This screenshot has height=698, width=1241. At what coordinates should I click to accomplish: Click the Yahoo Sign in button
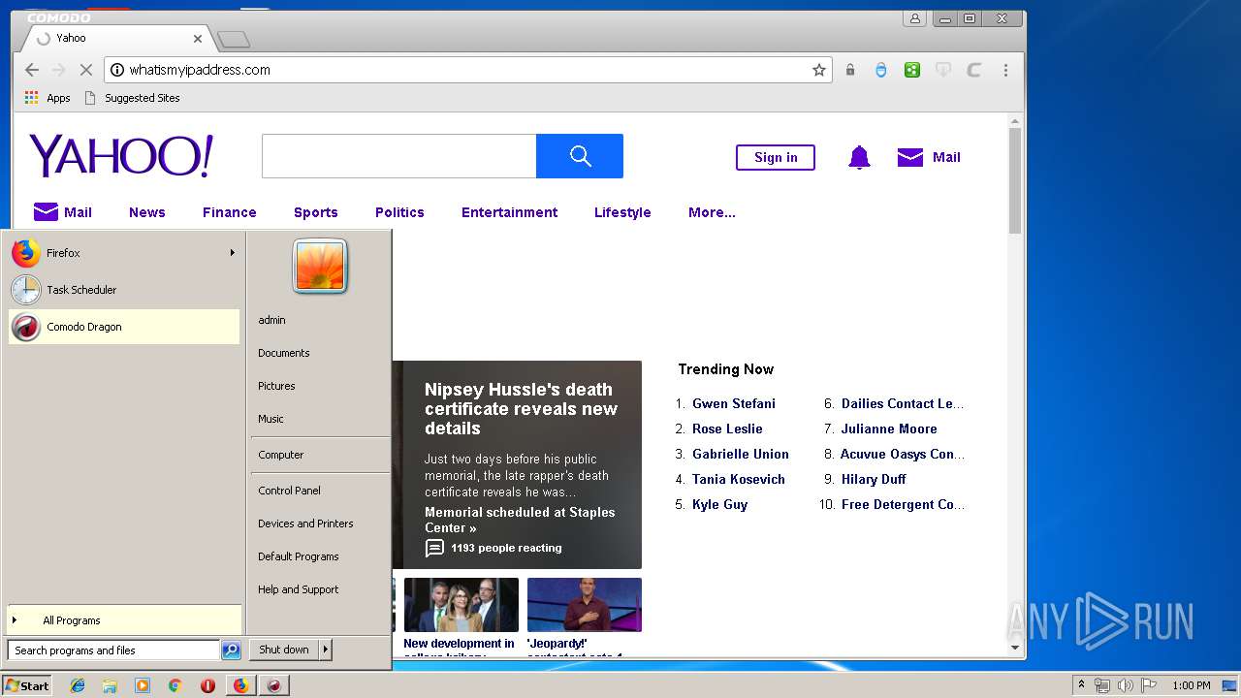click(x=776, y=157)
